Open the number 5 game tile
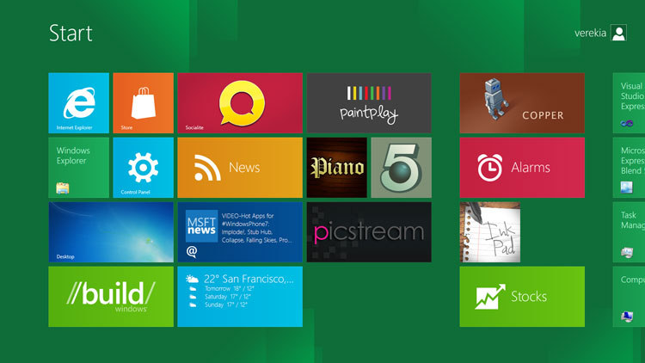The image size is (645, 363). pos(401,168)
